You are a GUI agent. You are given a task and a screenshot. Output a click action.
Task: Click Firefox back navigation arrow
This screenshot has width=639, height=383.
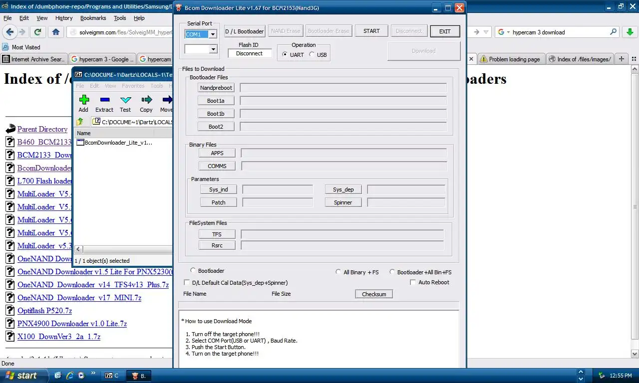[9, 32]
